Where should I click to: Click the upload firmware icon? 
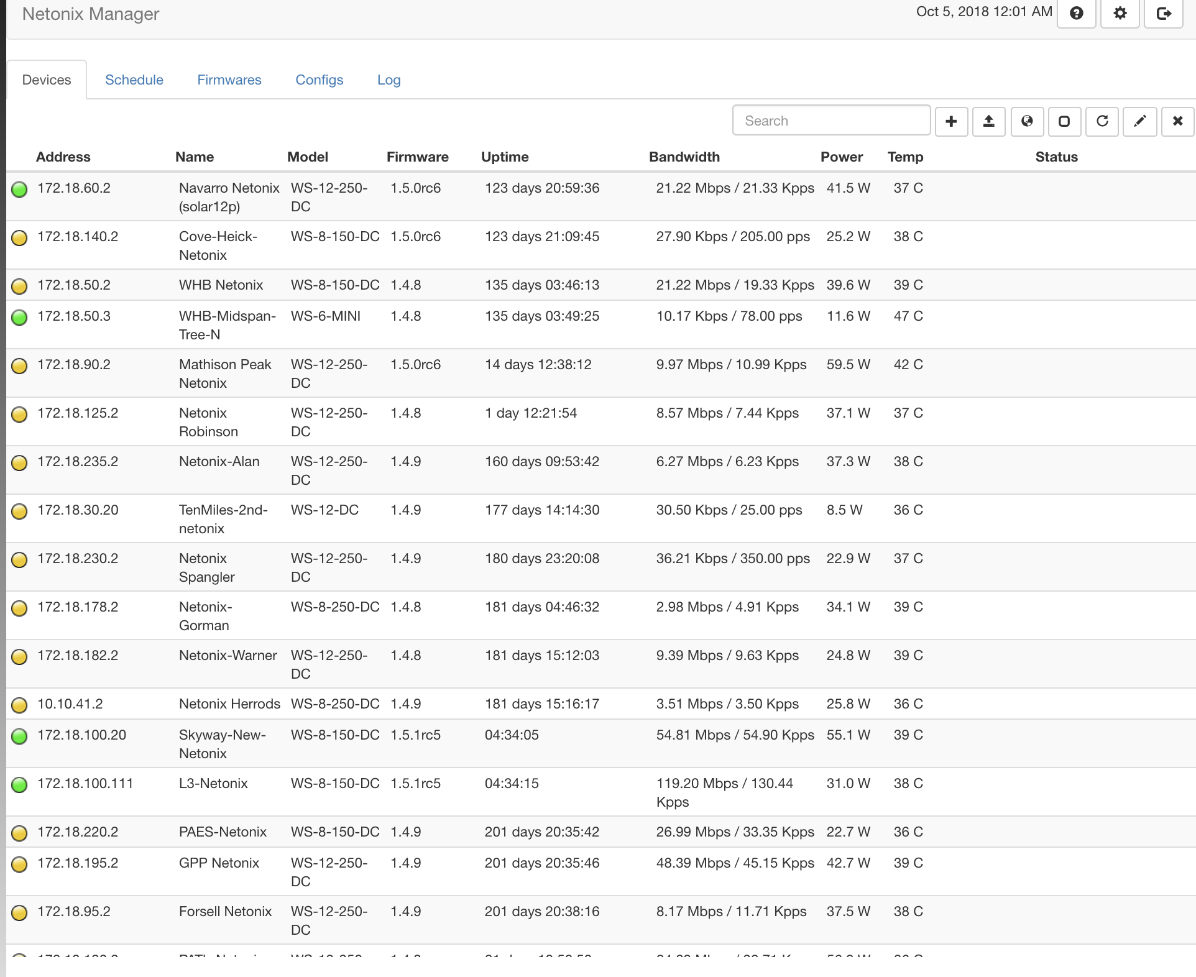click(x=989, y=121)
